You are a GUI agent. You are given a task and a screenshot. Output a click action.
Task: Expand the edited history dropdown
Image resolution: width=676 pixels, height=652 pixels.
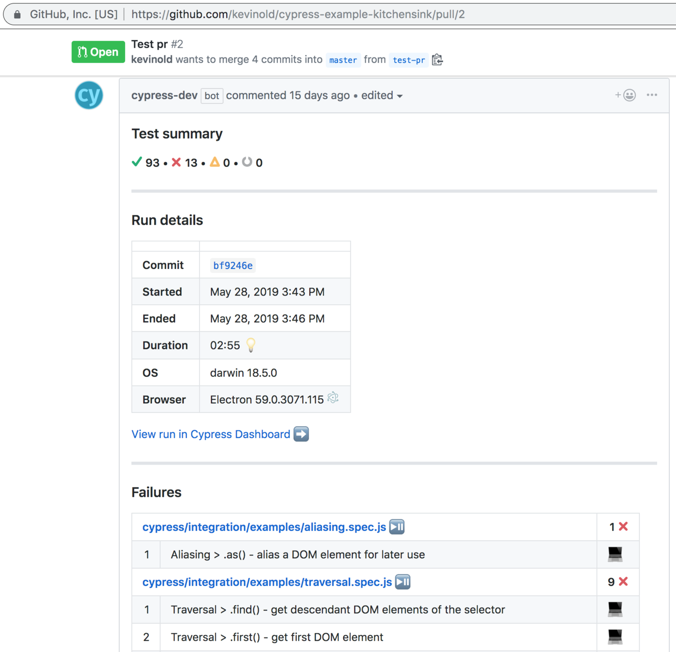(382, 96)
